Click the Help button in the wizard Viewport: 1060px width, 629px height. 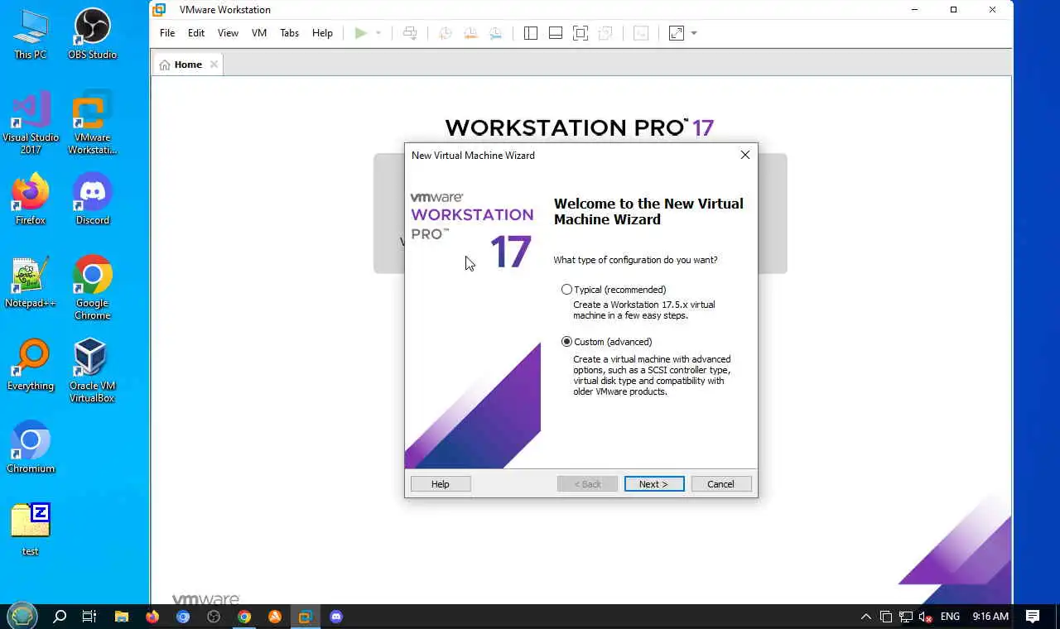(441, 484)
